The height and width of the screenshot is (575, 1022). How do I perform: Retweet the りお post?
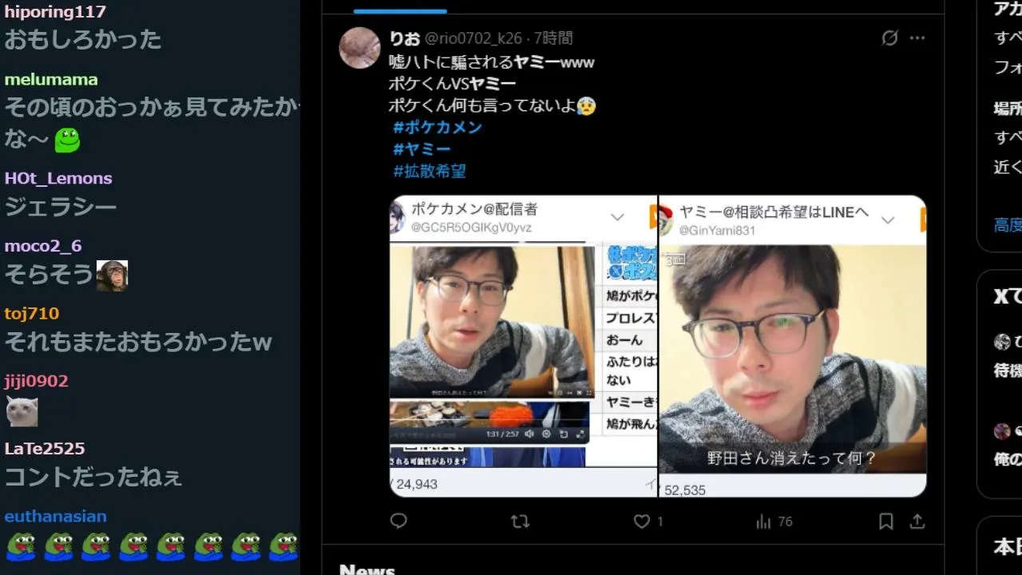(x=520, y=521)
